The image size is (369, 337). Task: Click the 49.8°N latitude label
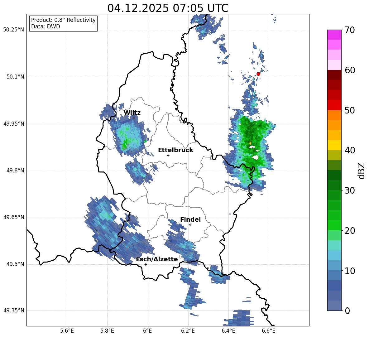pos(15,171)
